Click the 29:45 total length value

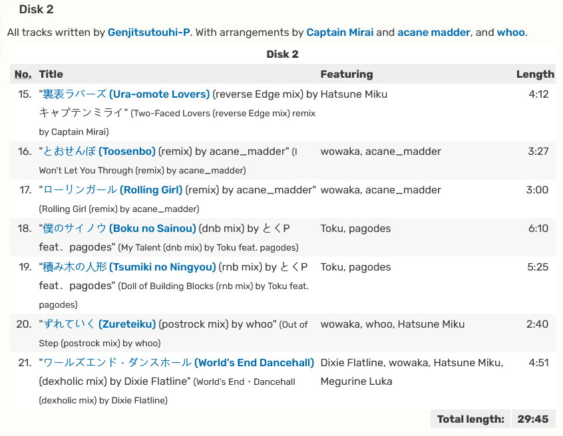pyautogui.click(x=533, y=419)
